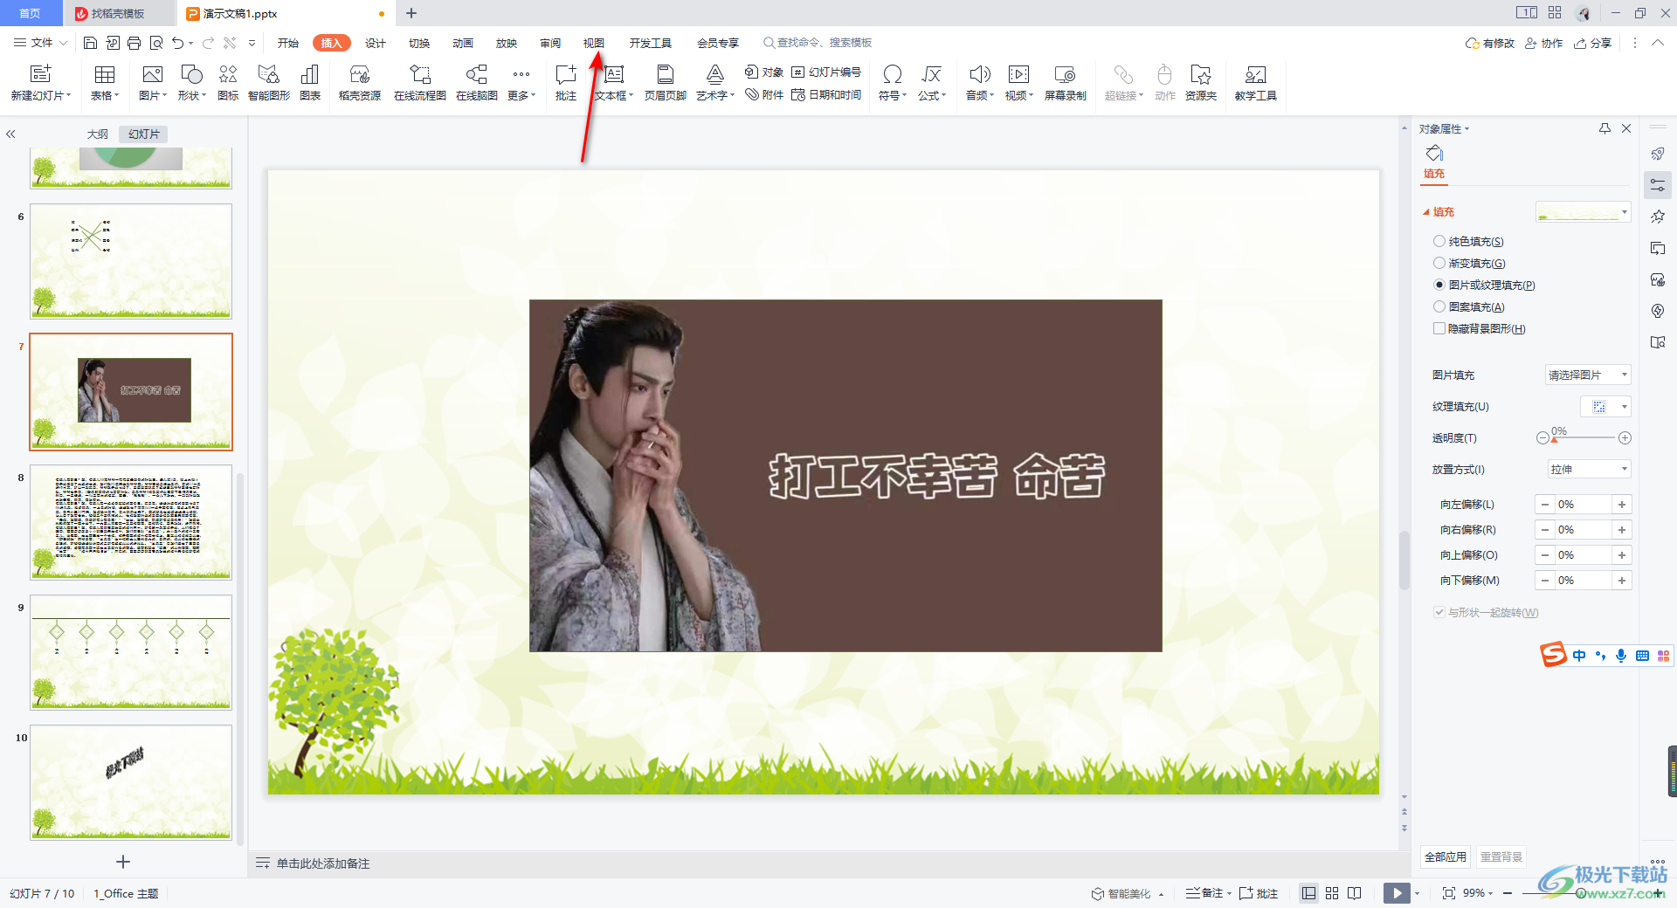The width and height of the screenshot is (1677, 908).
Task: Switch to Outline (大纲) panel tab
Action: coord(98,134)
